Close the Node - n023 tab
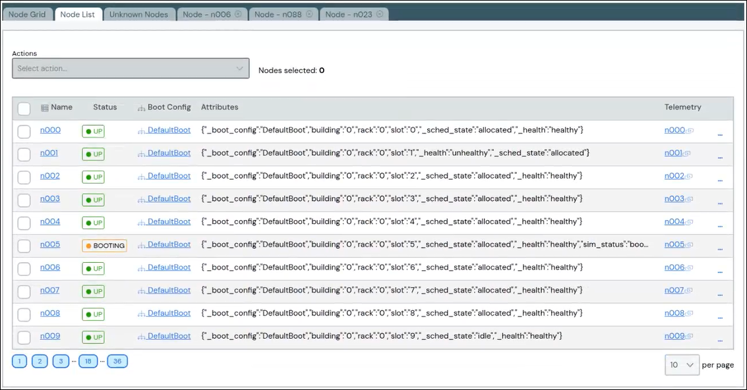This screenshot has width=747, height=390. tap(380, 14)
